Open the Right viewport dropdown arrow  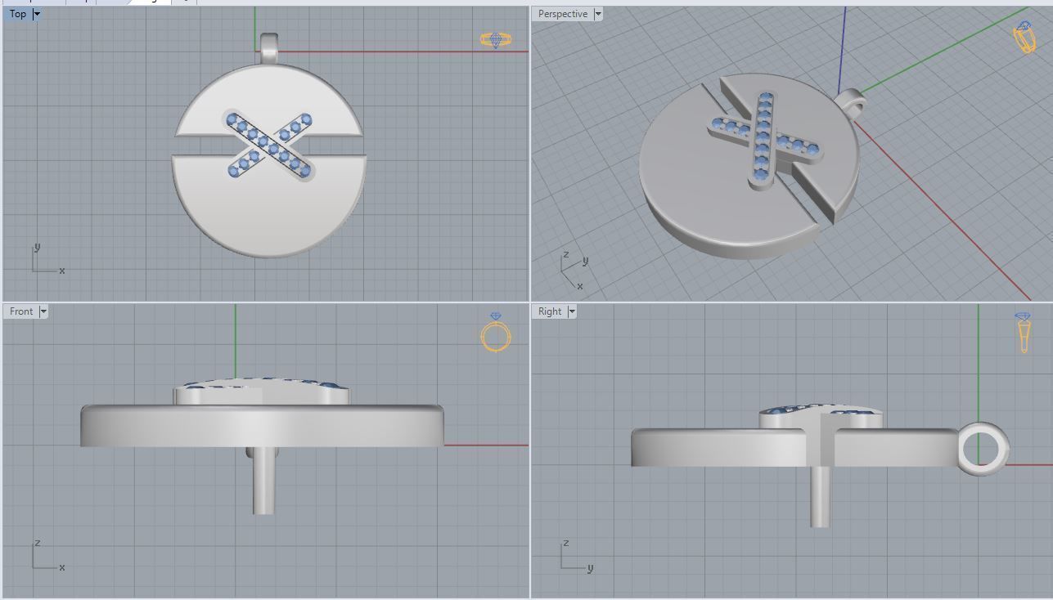[x=572, y=311]
